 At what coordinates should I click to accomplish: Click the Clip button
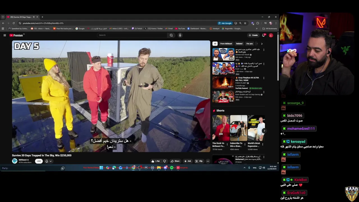(199, 161)
